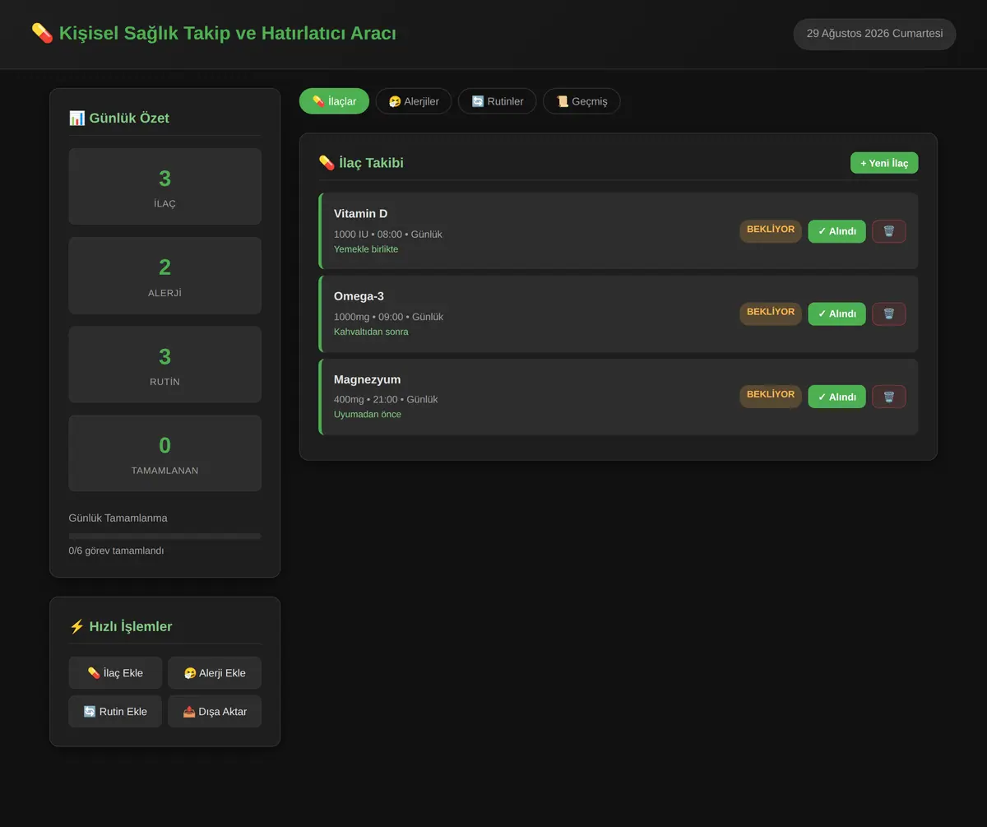Click the İlaç Ekle quick action

tap(115, 672)
